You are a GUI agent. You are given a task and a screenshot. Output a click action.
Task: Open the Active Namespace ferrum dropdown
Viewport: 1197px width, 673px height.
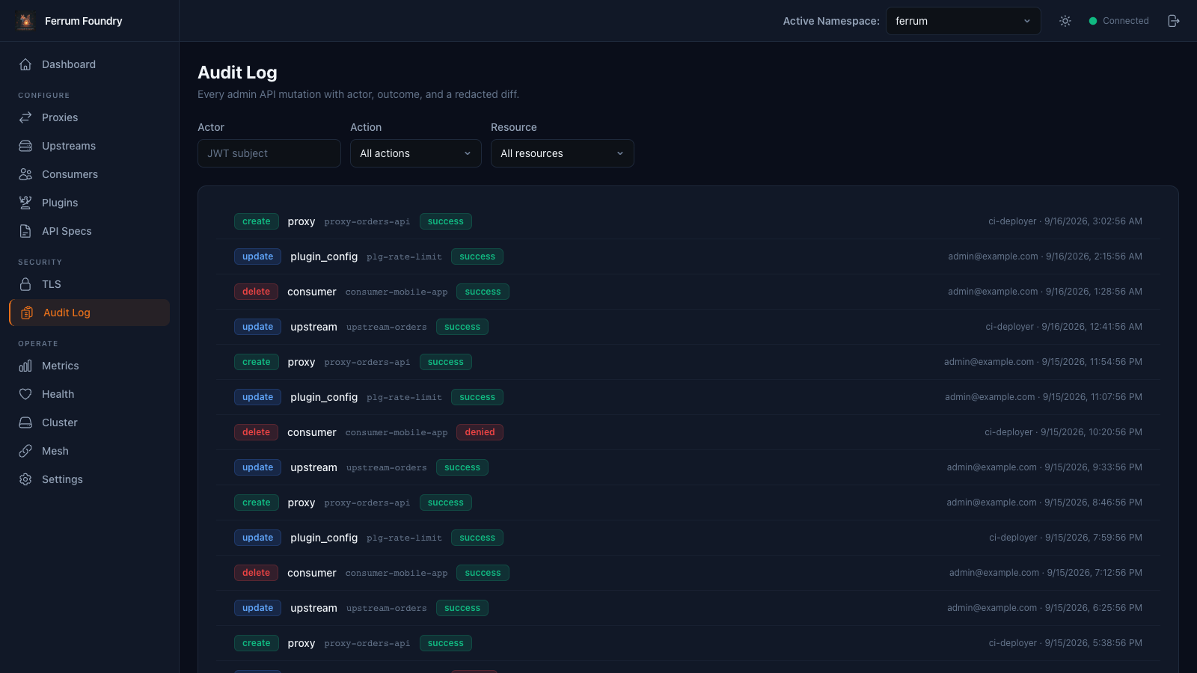pos(964,21)
